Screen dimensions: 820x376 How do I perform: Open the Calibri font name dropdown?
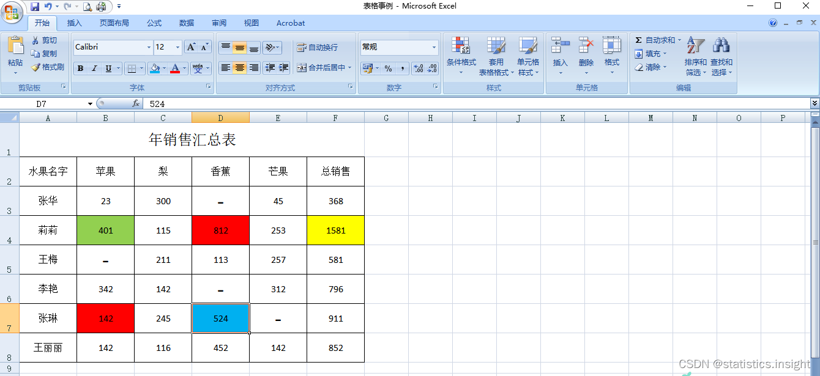(x=149, y=47)
